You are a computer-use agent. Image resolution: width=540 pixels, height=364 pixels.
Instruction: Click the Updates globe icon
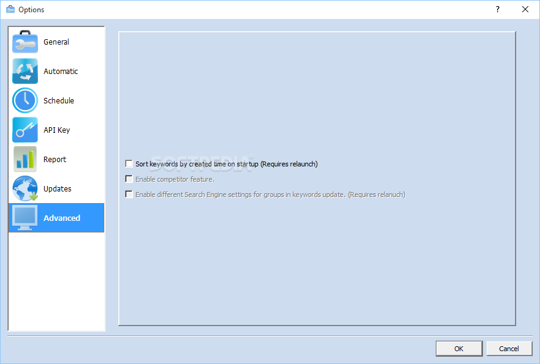point(25,188)
